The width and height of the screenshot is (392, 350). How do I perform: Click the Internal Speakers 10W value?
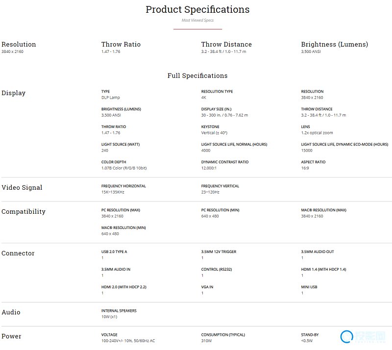(109, 317)
